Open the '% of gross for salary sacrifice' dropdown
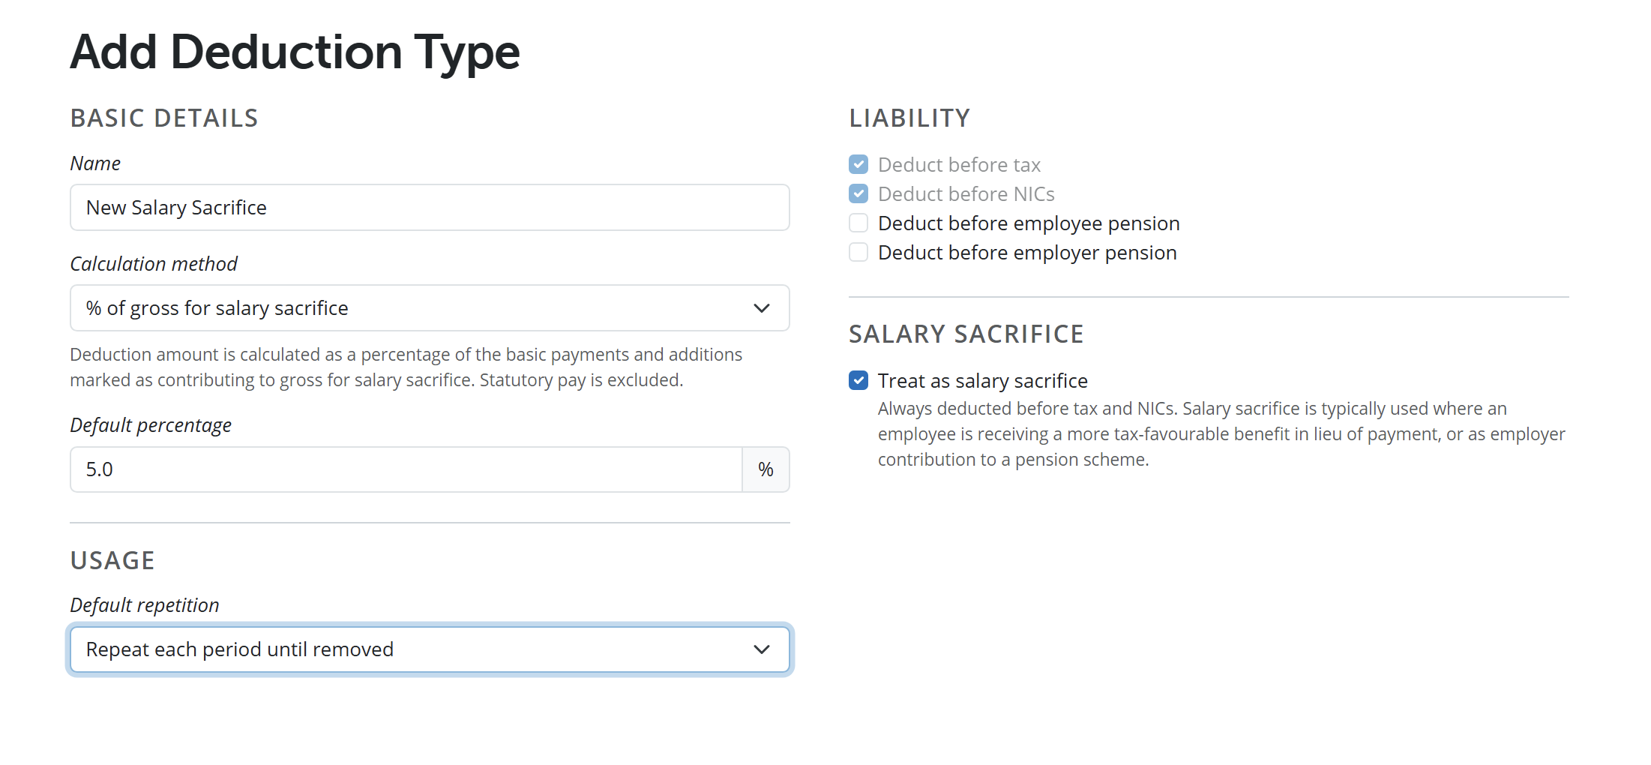 pyautogui.click(x=430, y=308)
